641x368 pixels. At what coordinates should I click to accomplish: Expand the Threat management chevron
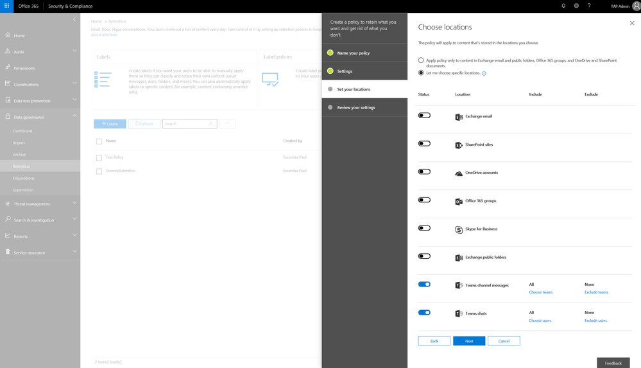pyautogui.click(x=74, y=203)
